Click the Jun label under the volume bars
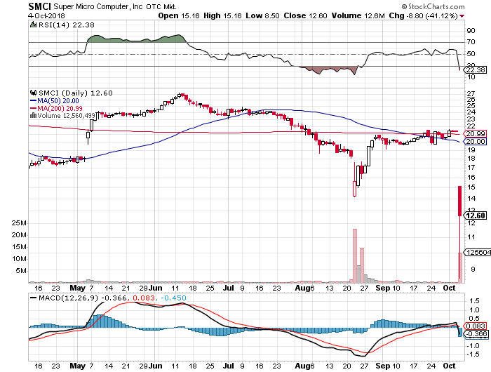Viewport: 491px width, 372px height. [x=155, y=288]
